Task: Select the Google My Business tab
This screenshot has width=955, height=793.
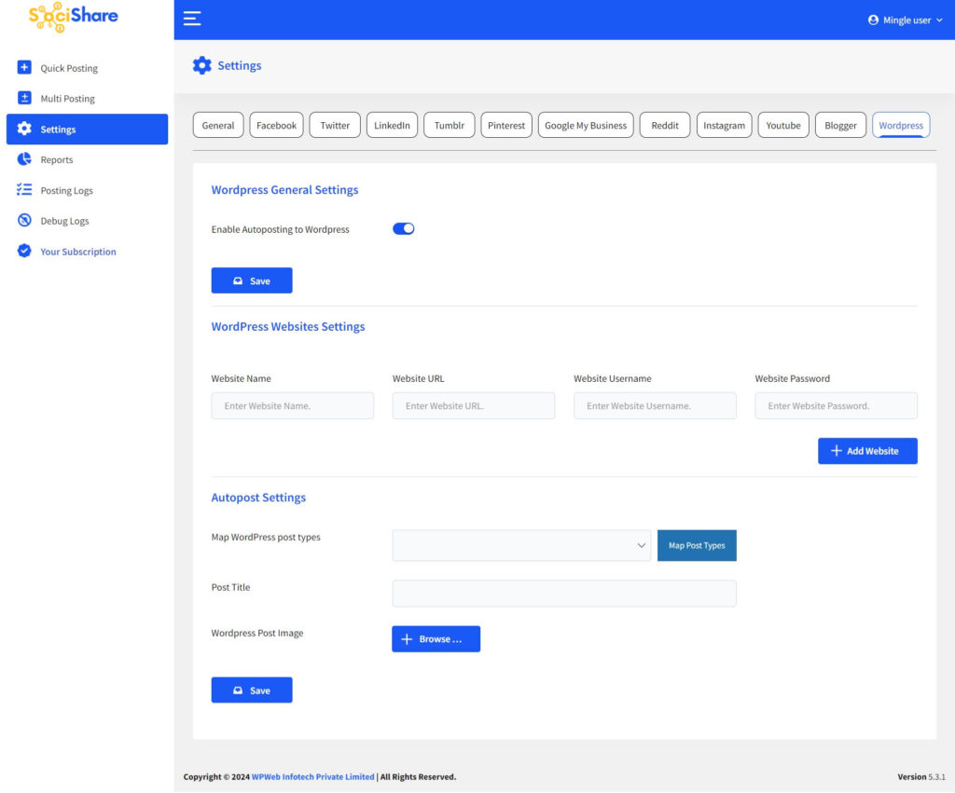Action: [x=586, y=126]
